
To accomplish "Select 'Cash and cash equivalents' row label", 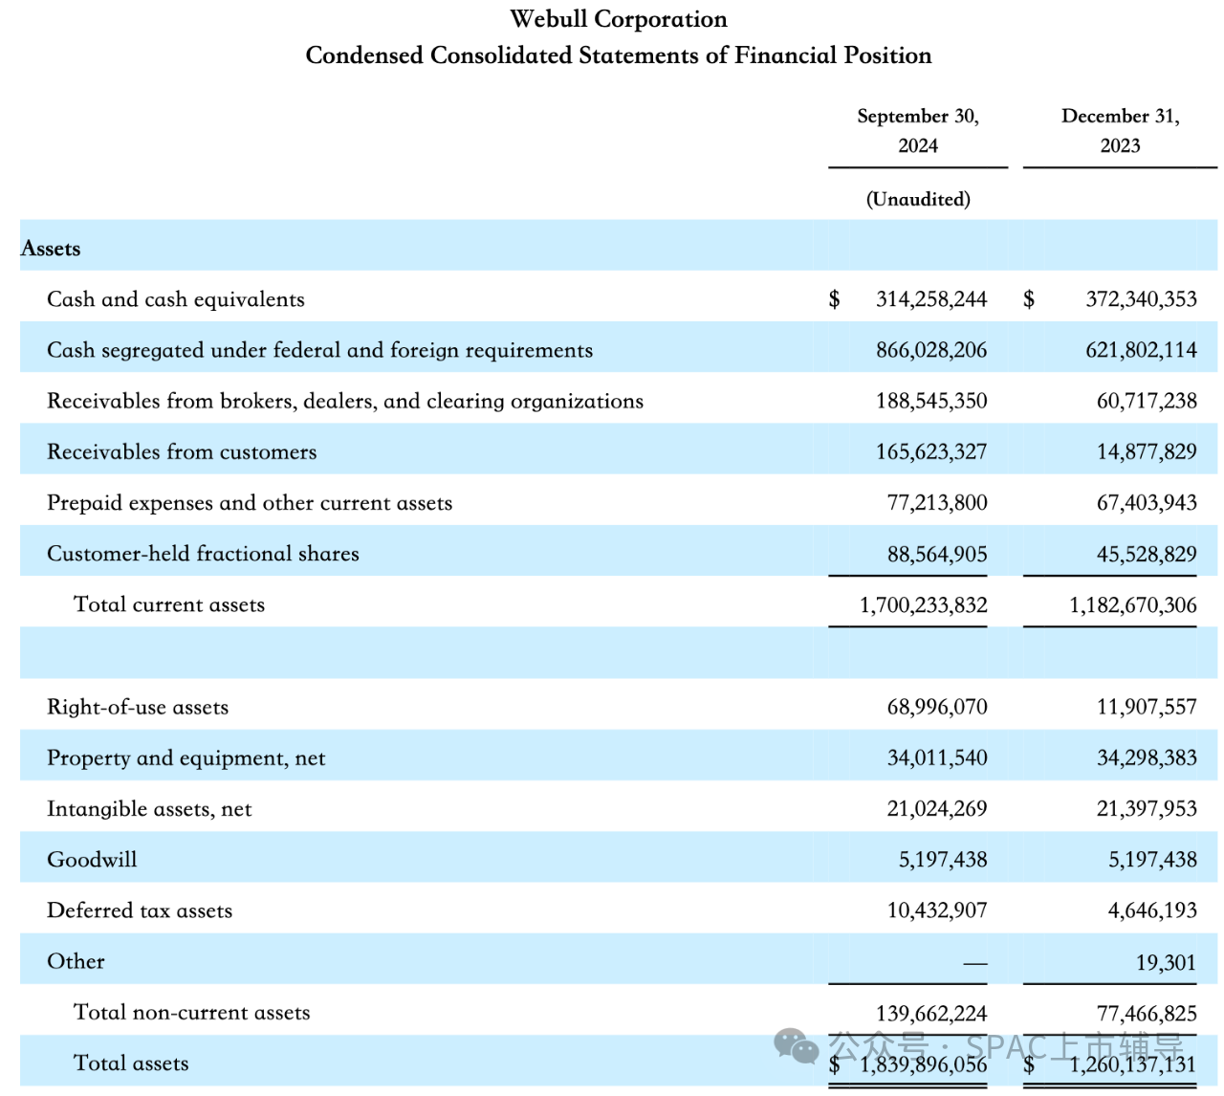I will (176, 299).
